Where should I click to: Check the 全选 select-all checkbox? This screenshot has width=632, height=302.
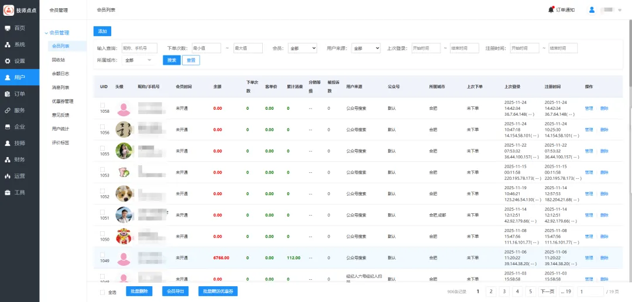pos(102,292)
